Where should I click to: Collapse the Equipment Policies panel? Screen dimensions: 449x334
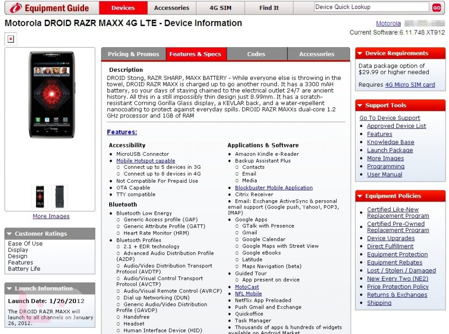[360, 196]
